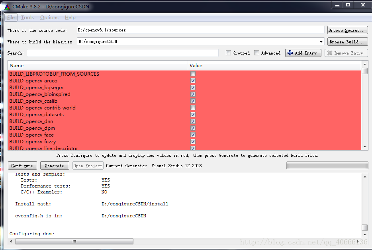Sort entries by the Name column header
372x250 pixels.
(x=98, y=66)
